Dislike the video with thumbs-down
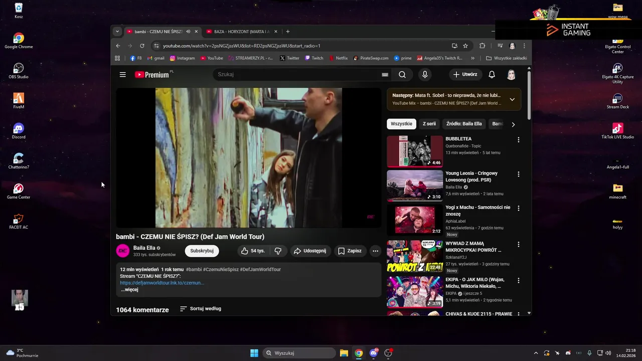Screen dimensions: 642x361 coord(278,251)
